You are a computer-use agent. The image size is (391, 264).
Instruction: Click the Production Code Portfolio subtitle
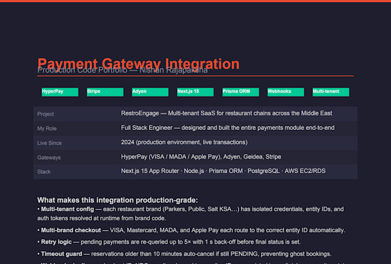point(122,70)
